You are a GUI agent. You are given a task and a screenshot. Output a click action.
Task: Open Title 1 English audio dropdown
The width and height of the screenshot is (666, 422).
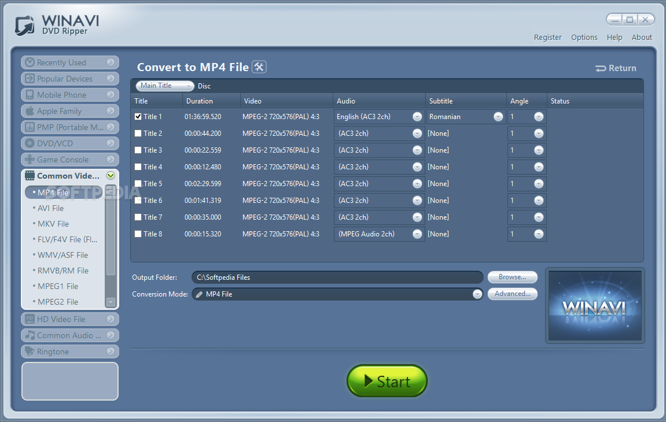[417, 117]
